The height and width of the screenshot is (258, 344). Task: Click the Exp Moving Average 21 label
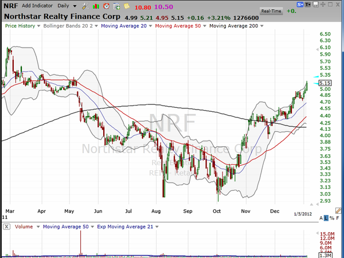click(125, 226)
